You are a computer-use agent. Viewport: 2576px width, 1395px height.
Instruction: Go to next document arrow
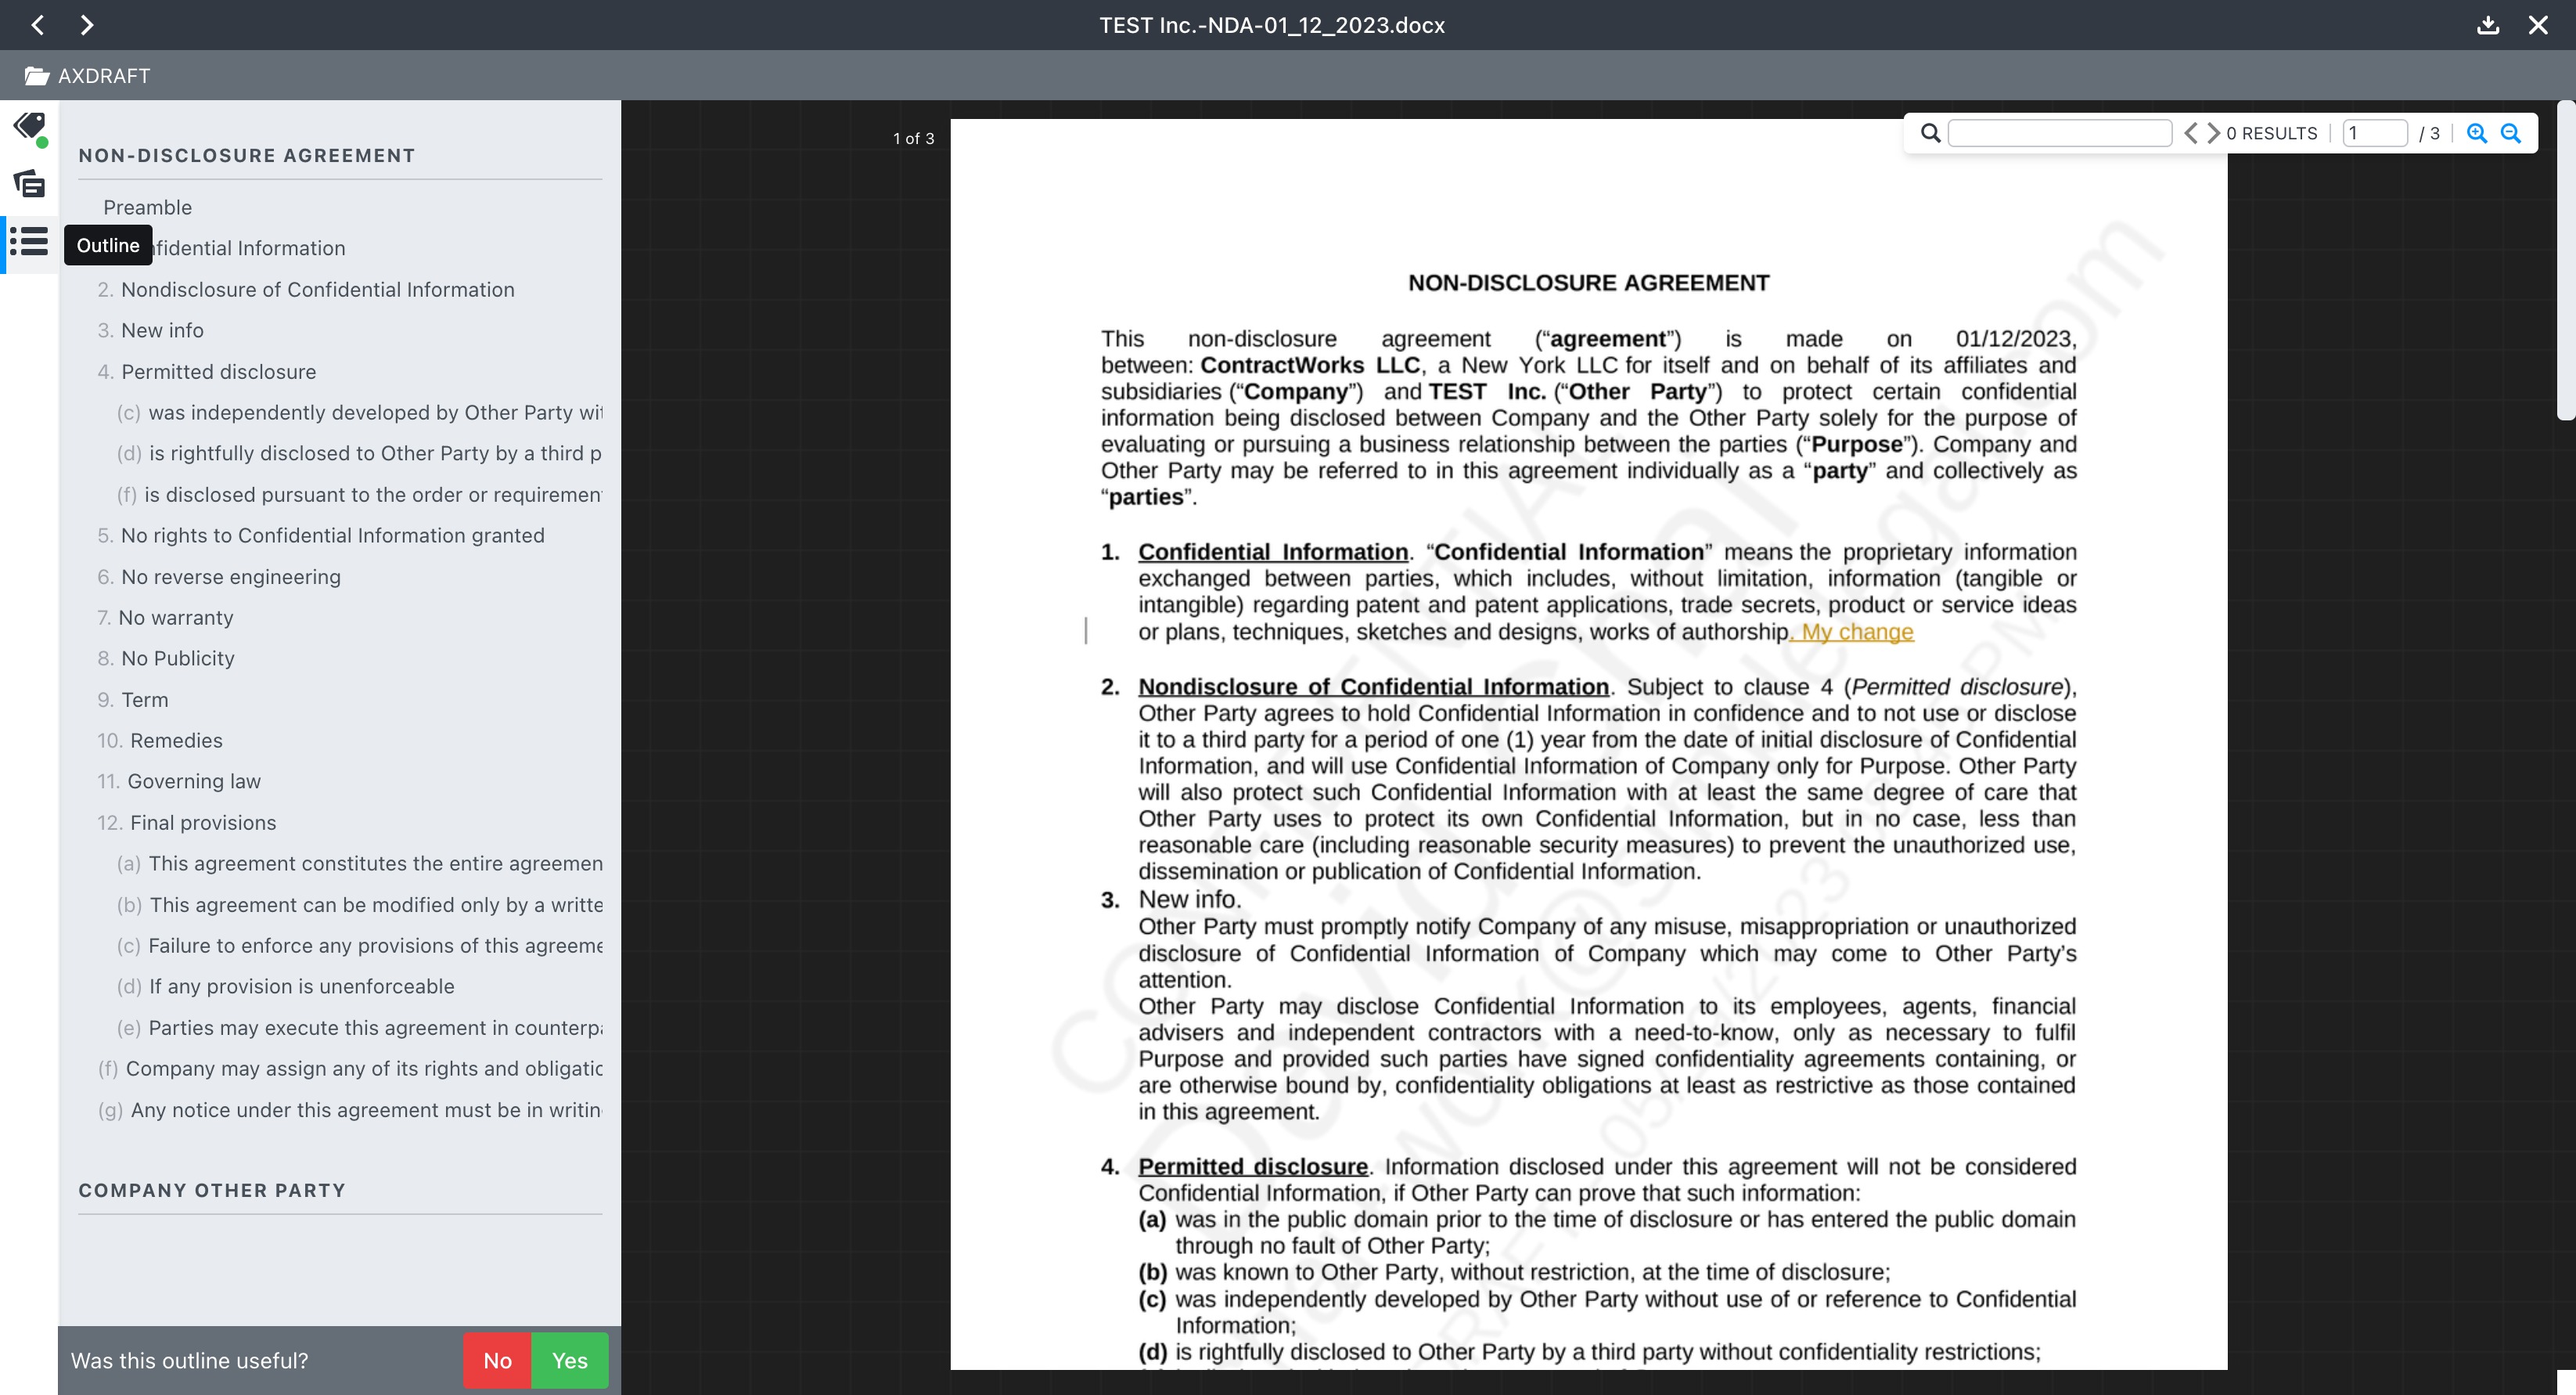(x=87, y=25)
